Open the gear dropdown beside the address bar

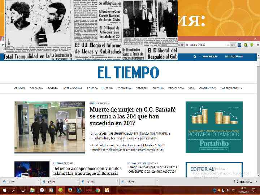[x=233, y=45]
